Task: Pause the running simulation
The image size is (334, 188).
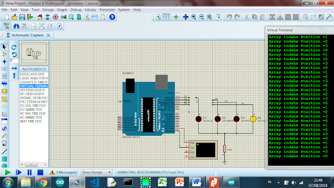Action: [29, 172]
